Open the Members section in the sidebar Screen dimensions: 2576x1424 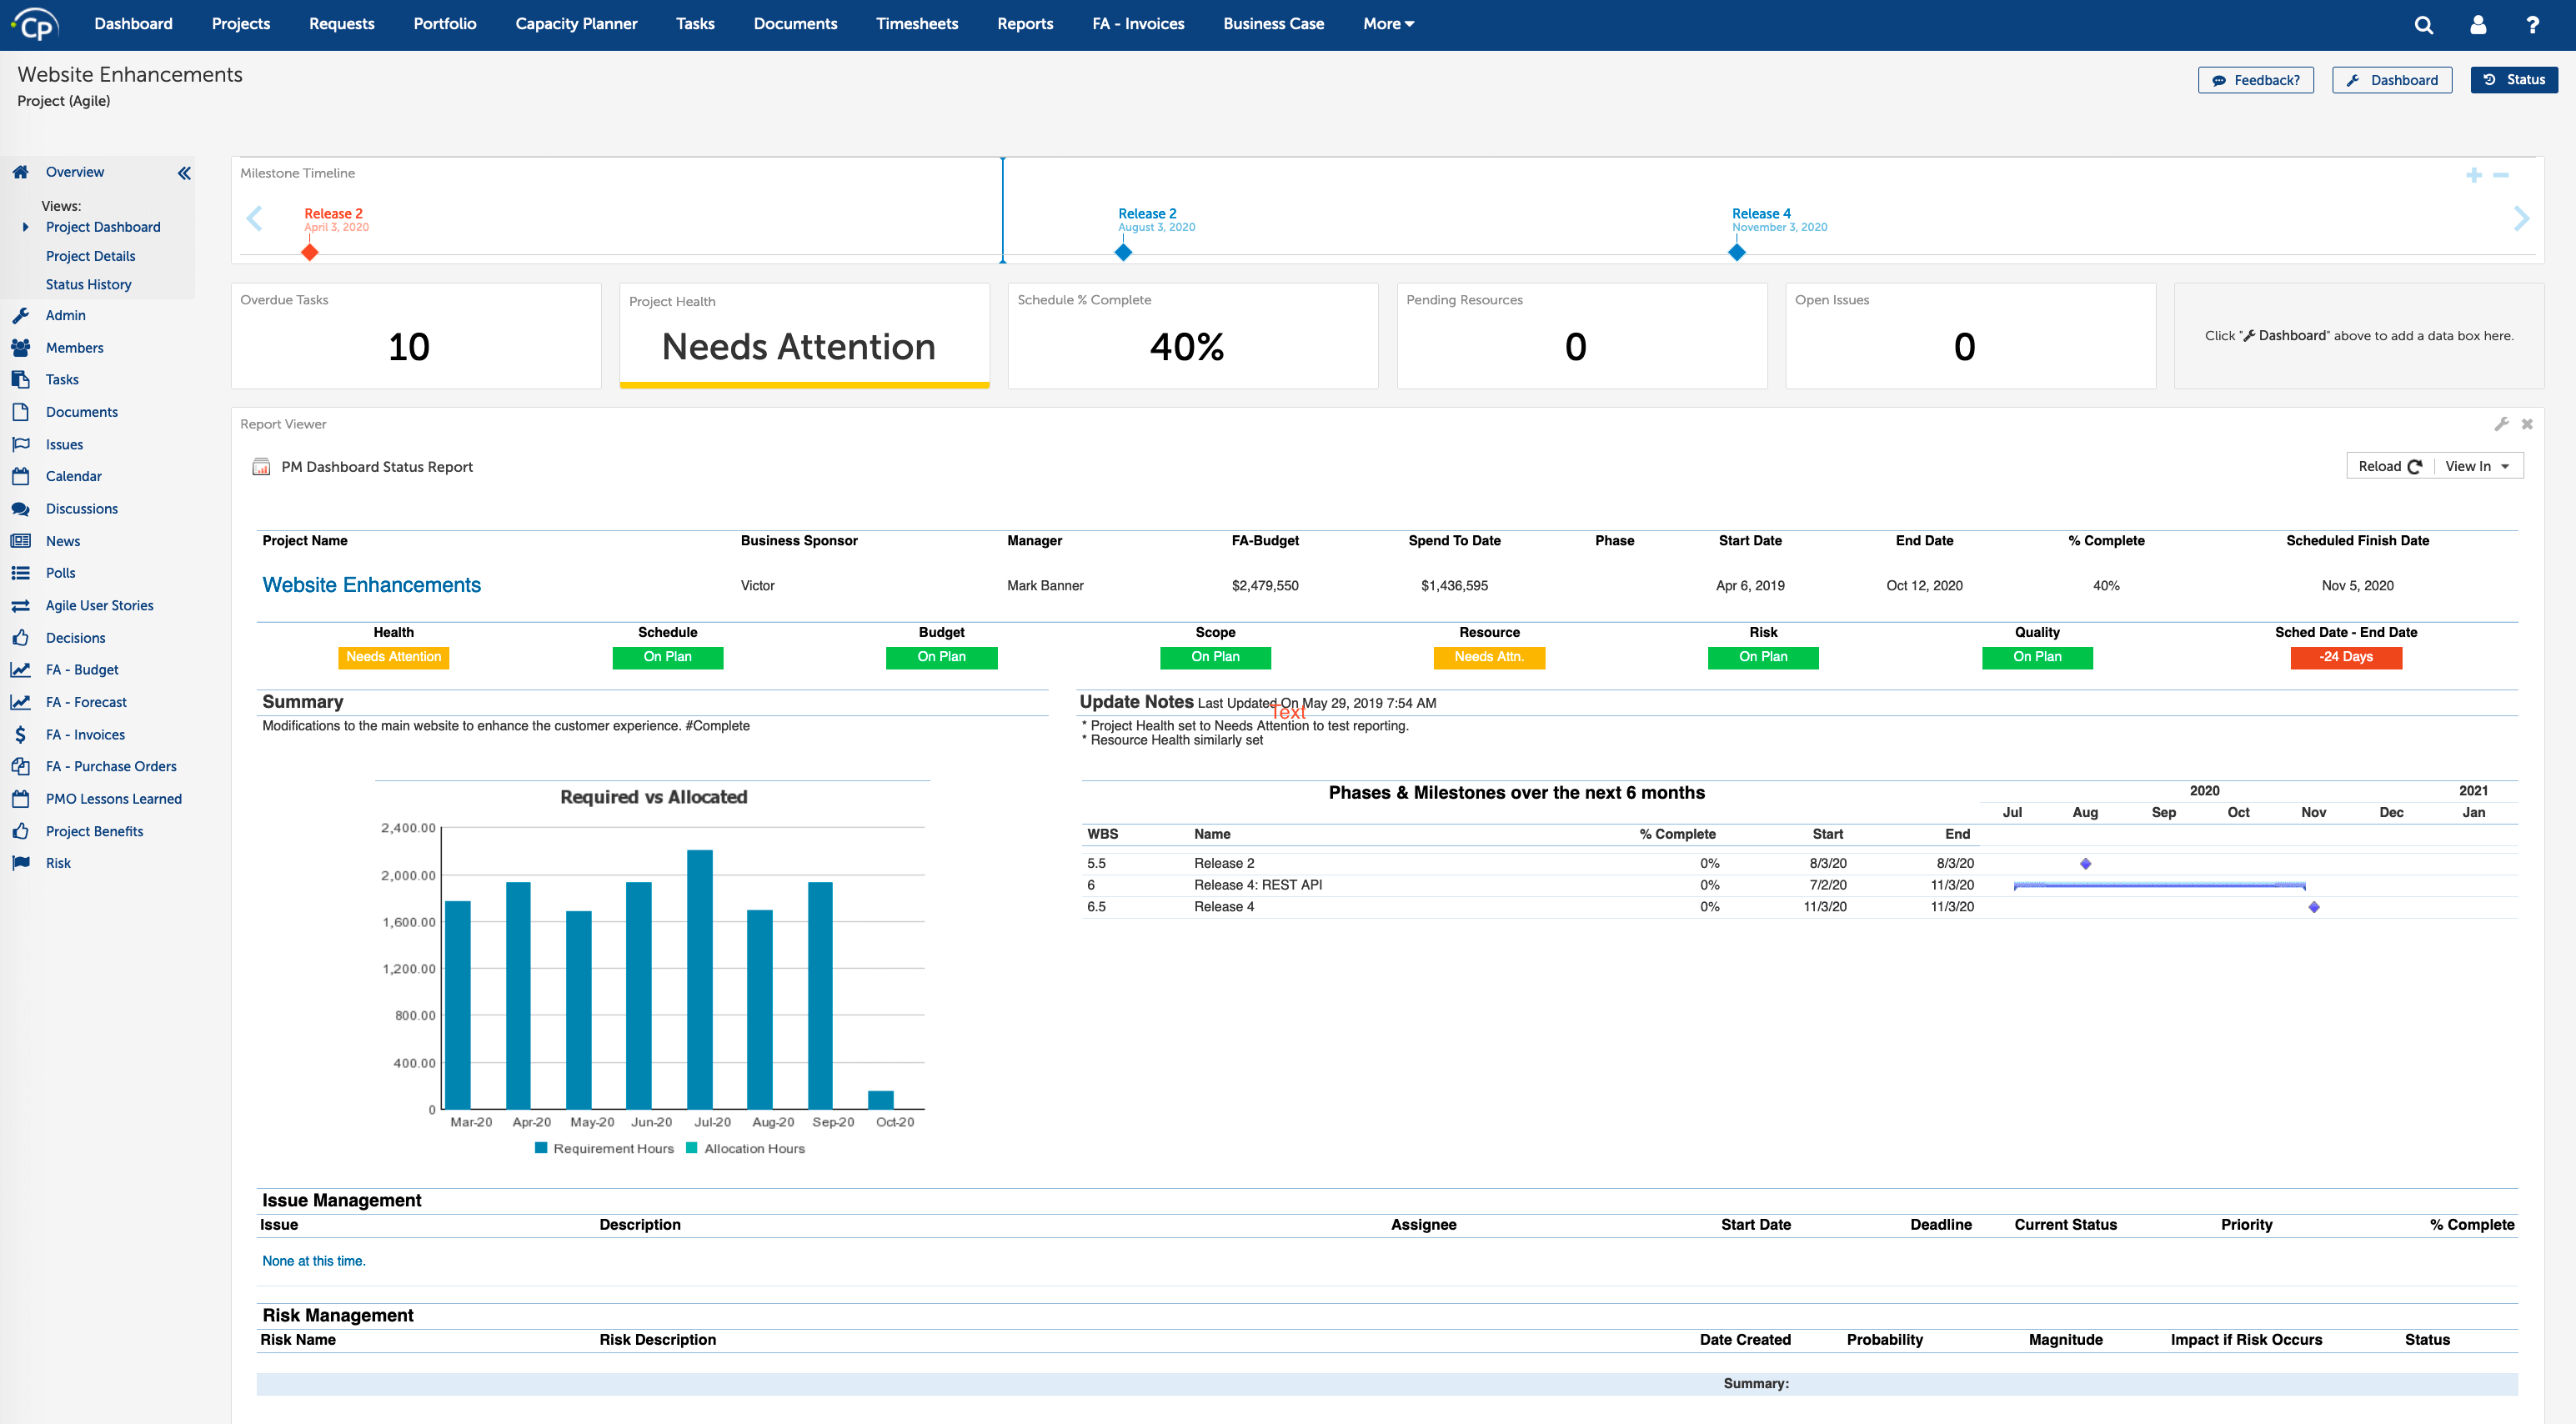pyautogui.click(x=22, y=347)
